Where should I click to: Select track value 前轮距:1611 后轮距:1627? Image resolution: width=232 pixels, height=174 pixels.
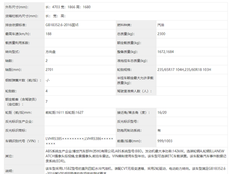64,113
